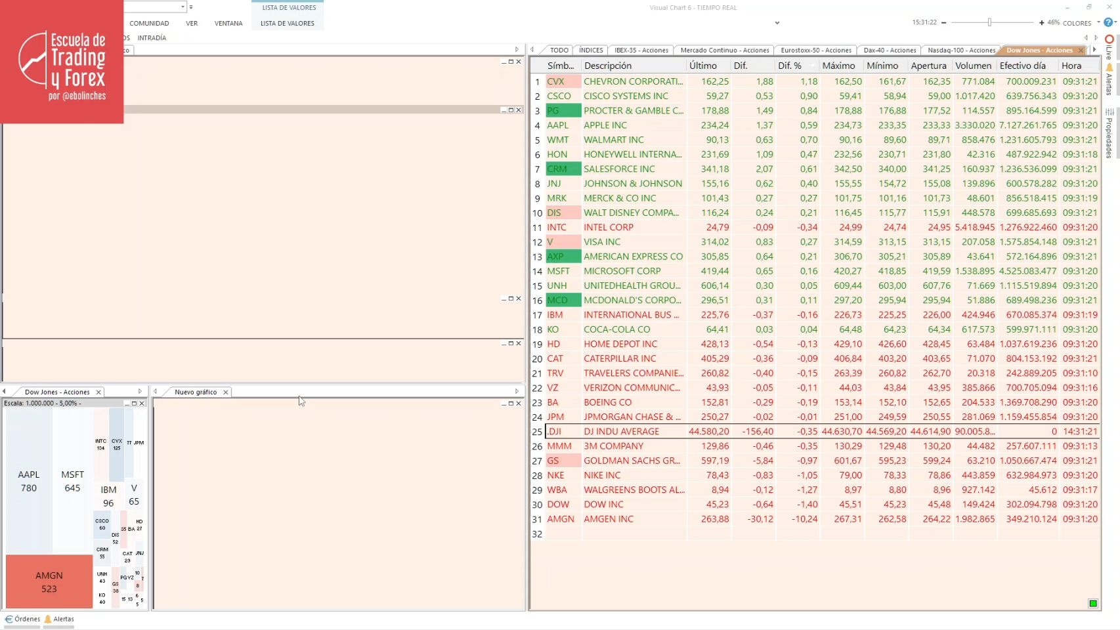Open the VENTANA menu

pos(228,23)
